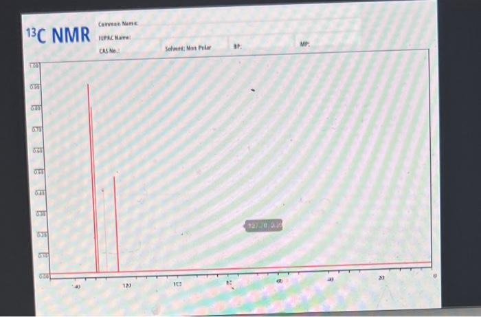This screenshot has height=317, width=481.
Task: Click the 0.00 label on the y-axis
Action: pyautogui.click(x=43, y=276)
